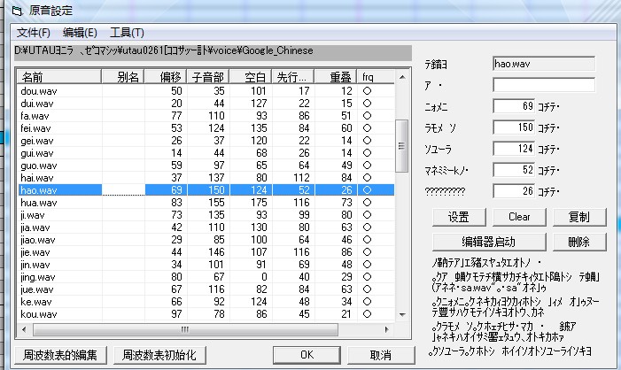This screenshot has width=621, height=370.
Task: Click the horizontal scrollbar right arrow
Action: point(386,329)
